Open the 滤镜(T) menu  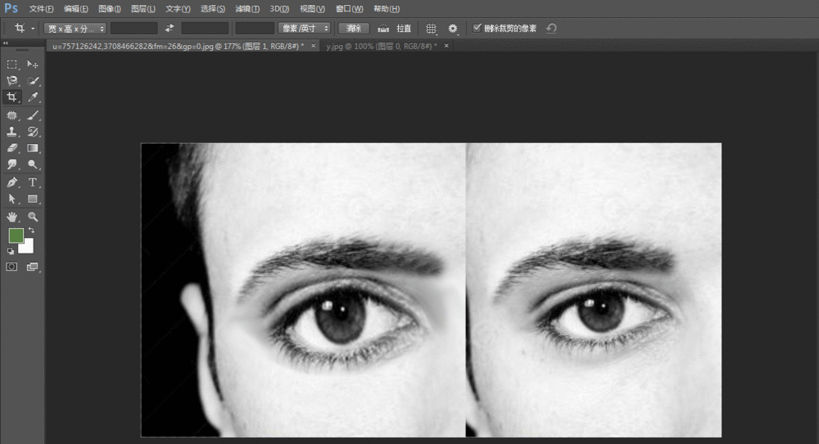(247, 8)
